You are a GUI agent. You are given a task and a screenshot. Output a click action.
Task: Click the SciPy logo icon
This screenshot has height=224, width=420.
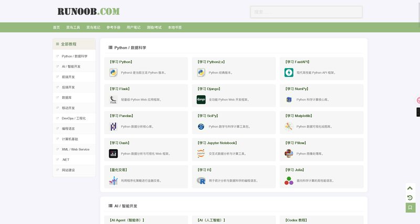tap(201, 127)
